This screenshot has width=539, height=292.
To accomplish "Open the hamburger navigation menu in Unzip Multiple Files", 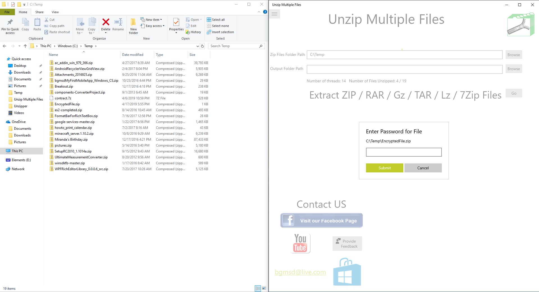I will (274, 13).
